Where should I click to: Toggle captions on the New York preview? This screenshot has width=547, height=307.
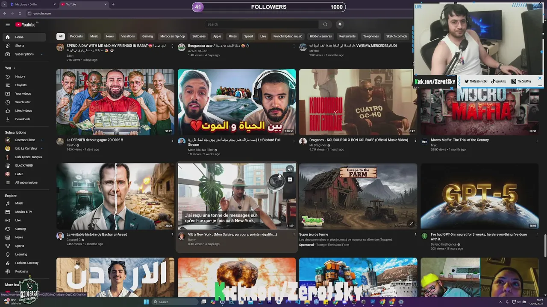tap(290, 180)
